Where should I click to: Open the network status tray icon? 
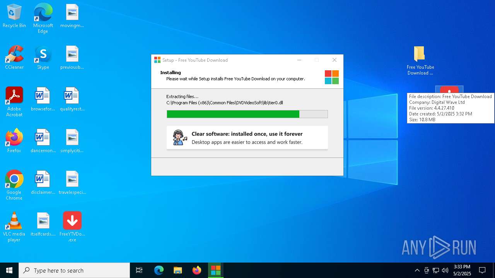point(436,270)
